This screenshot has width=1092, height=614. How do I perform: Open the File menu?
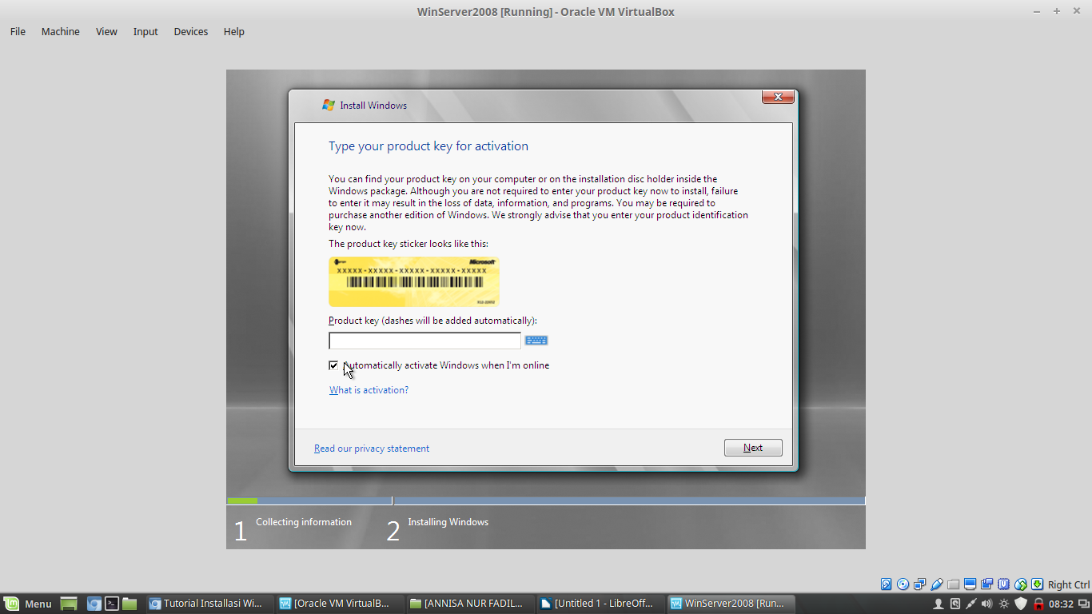click(18, 32)
